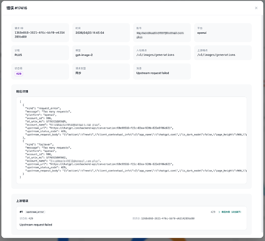Image resolution: width=265 pixels, height=241 pixels.
Task: Click the inbound /v1/images/generations endpoint
Action: click(x=155, y=55)
